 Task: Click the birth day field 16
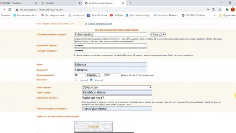pyautogui.click(x=80, y=75)
